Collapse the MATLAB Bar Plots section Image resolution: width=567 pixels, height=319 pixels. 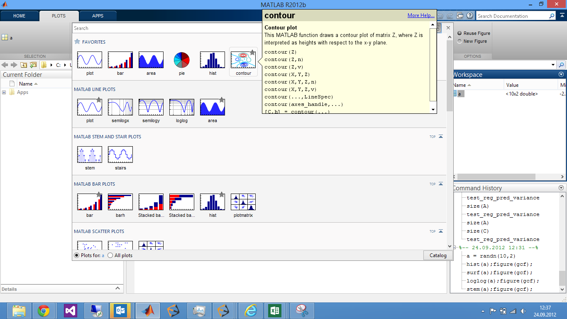[x=441, y=184]
